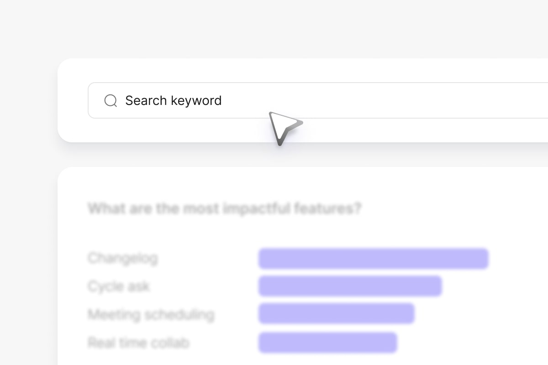Select the Cycle ask feature label

click(119, 287)
